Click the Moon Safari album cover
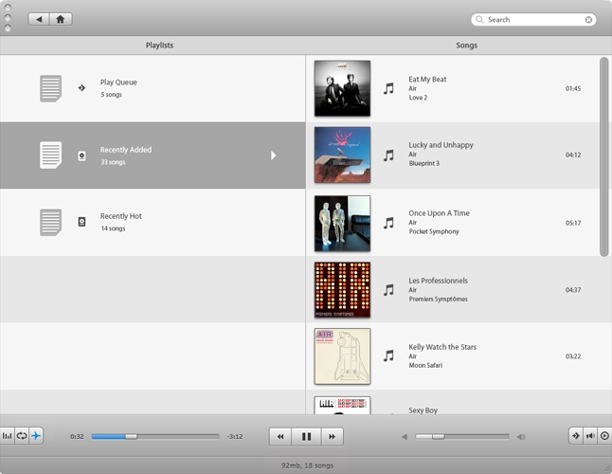Image resolution: width=612 pixels, height=474 pixels. click(x=342, y=356)
